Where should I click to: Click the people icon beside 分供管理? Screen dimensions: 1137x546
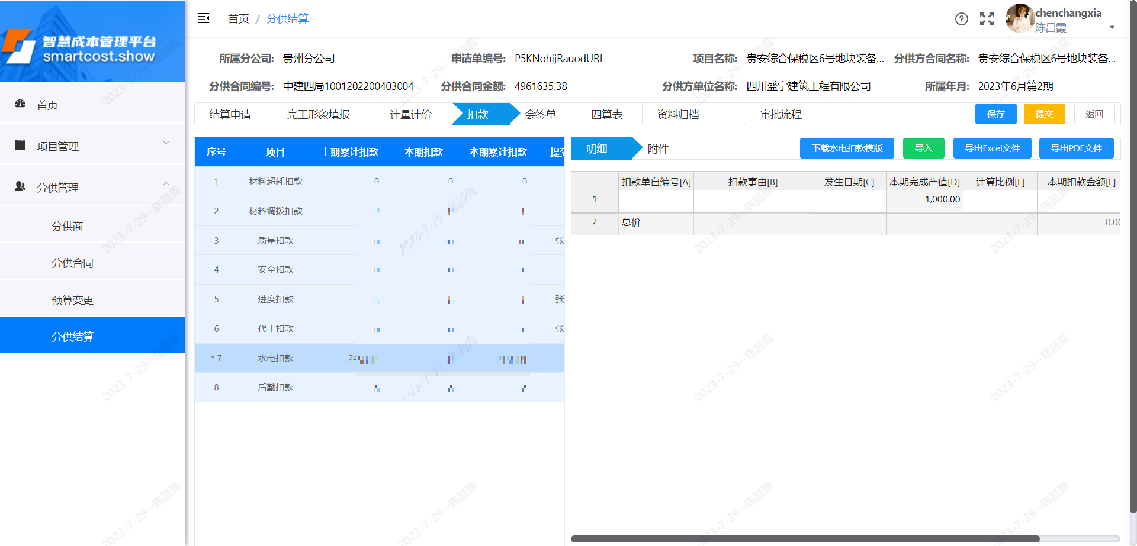(x=20, y=186)
